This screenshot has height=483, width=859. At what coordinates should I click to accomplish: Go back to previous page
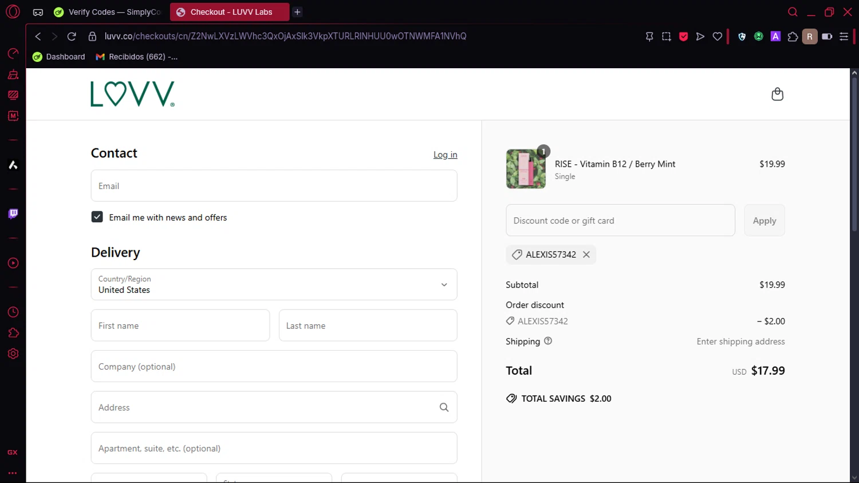point(38,36)
